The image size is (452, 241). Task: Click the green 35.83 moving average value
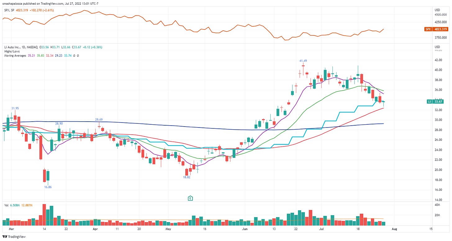(40, 56)
